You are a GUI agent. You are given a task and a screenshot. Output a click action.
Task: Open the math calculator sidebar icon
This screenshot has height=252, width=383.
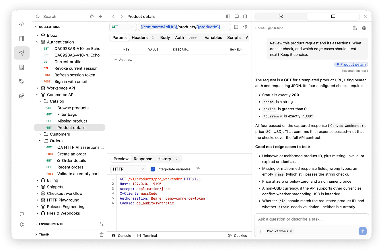pos(22,67)
